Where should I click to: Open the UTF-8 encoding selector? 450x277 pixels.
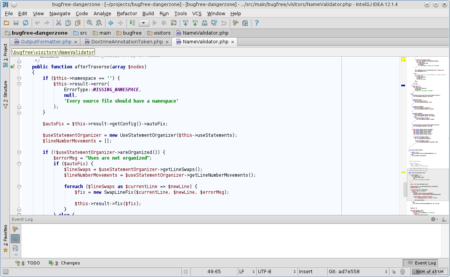pyautogui.click(x=276, y=272)
